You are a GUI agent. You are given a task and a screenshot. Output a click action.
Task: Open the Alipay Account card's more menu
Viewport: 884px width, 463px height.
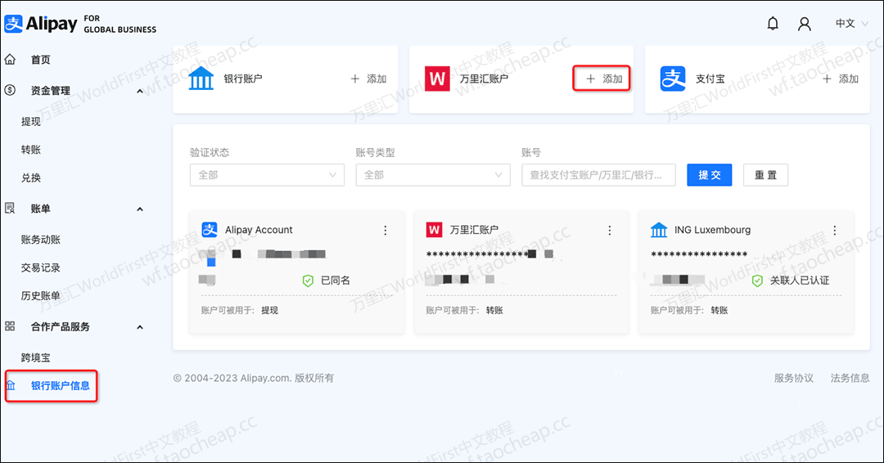[385, 231]
